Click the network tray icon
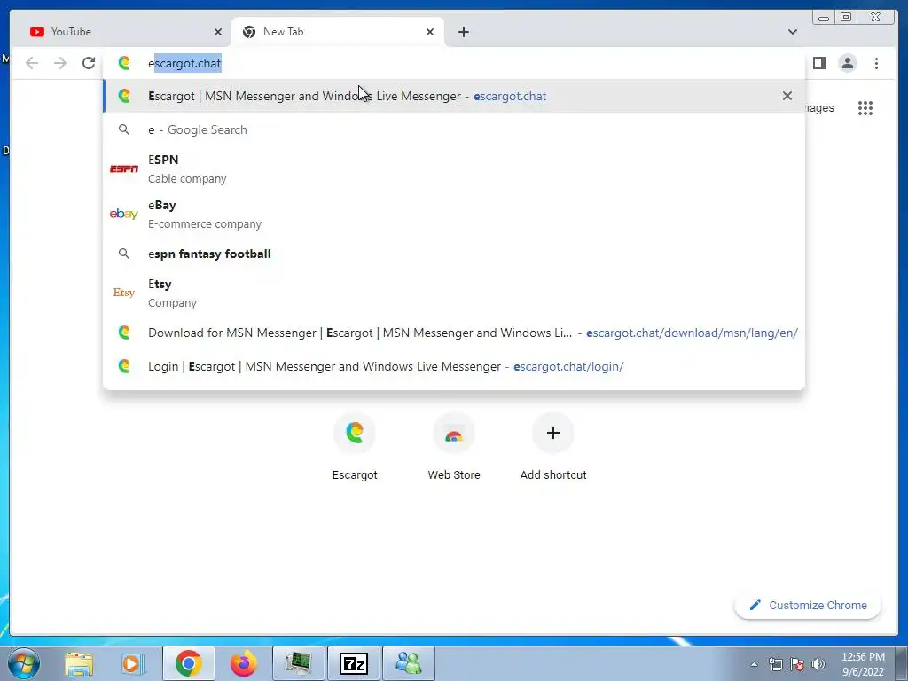Image resolution: width=908 pixels, height=681 pixels. [x=775, y=664]
